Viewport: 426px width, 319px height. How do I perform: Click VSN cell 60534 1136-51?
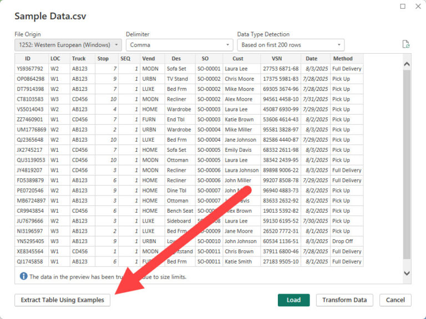click(281, 241)
